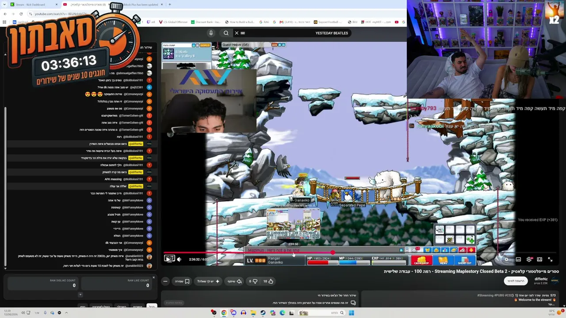This screenshot has height=318, width=566.
Task: Like the video with thumbs up
Action: [x=268, y=281]
